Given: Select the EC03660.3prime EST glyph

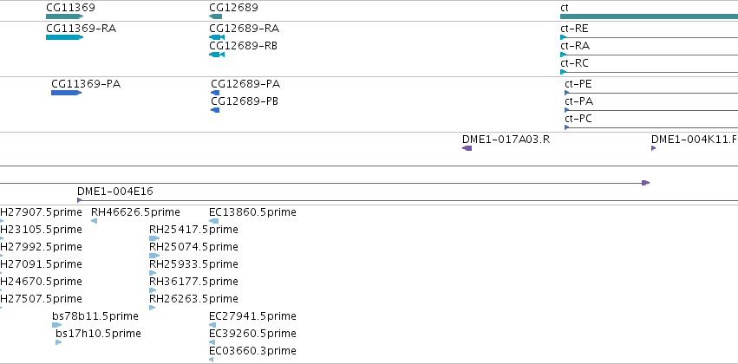Looking at the screenshot, I should [212, 360].
